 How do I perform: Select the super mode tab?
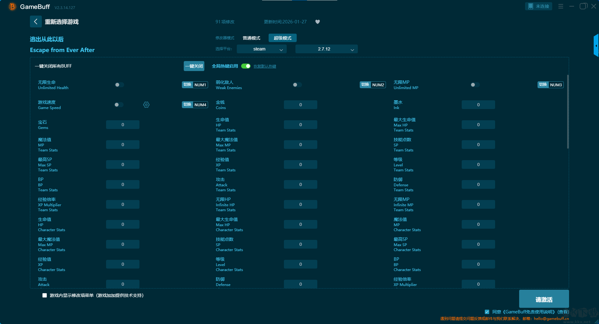pyautogui.click(x=282, y=38)
